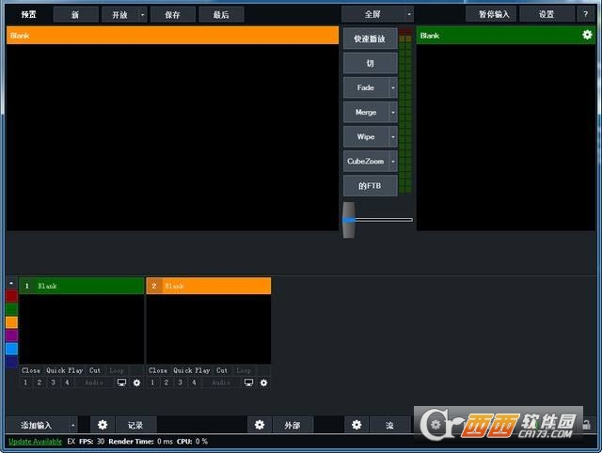Image resolution: width=602 pixels, height=453 pixels.
Task: Select the purple category color tab
Action: pos(11,336)
